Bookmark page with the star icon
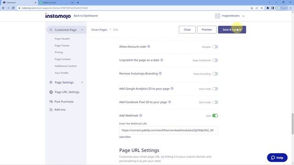Screen dimensions: 294x165 pos(262,8)
